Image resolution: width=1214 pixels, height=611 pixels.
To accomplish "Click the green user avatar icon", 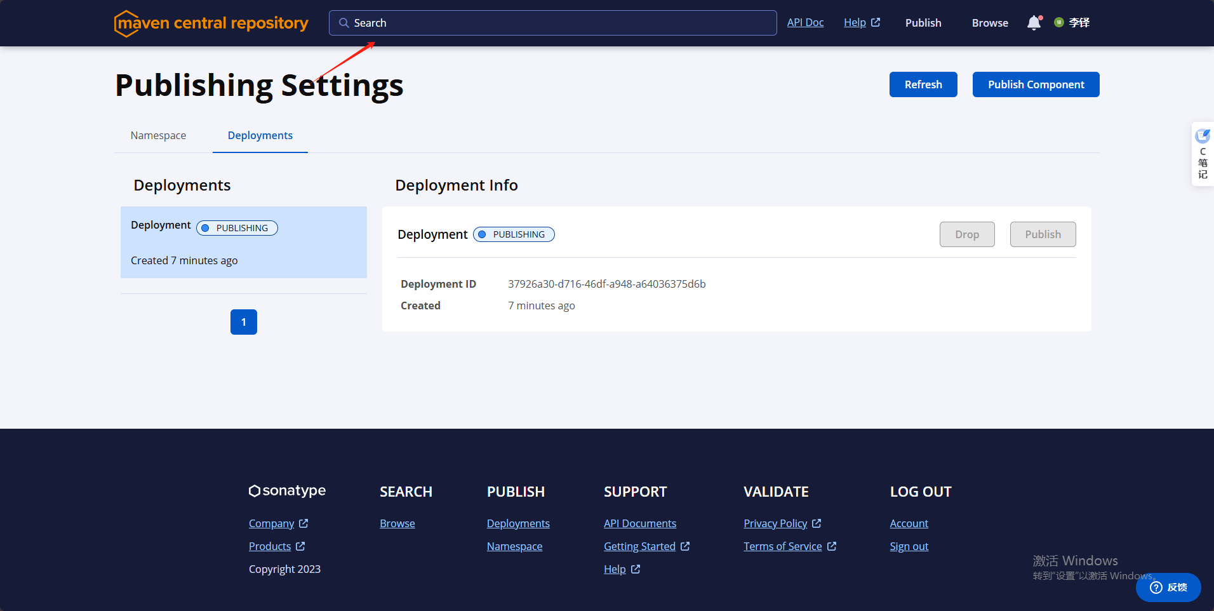I will 1059,22.
